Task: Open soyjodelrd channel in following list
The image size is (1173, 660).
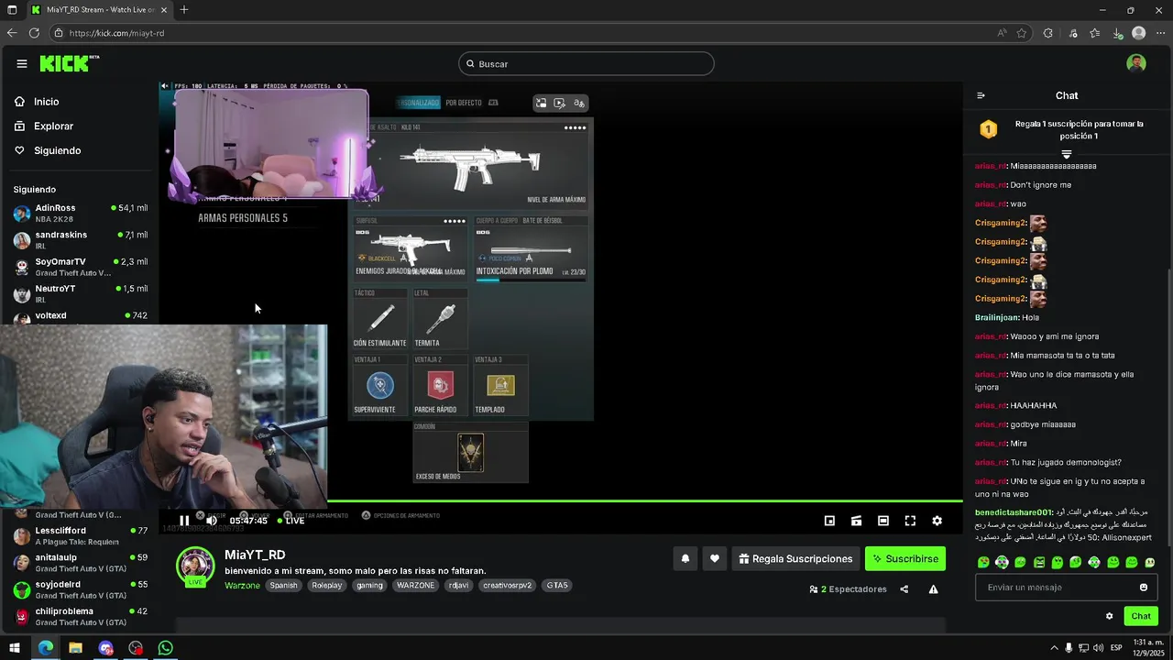Action: 81,588
